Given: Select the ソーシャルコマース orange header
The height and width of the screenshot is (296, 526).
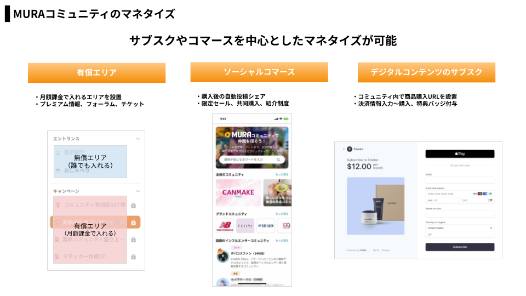Looking at the screenshot, I should coord(259,72).
